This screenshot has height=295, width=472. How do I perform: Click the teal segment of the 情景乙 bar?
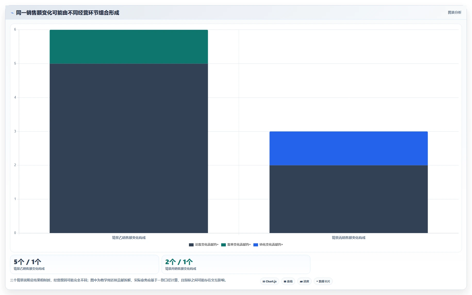(129, 47)
